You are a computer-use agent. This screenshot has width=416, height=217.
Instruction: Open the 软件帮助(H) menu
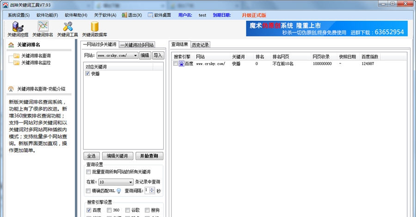pos(76,15)
